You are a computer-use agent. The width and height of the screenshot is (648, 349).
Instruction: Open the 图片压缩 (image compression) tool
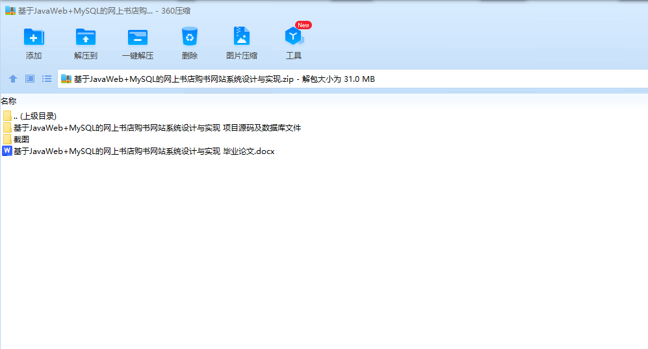(x=242, y=44)
